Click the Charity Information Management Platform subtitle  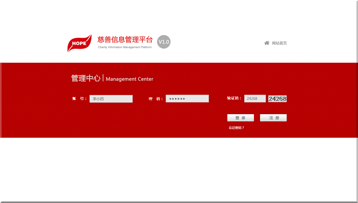click(x=125, y=47)
